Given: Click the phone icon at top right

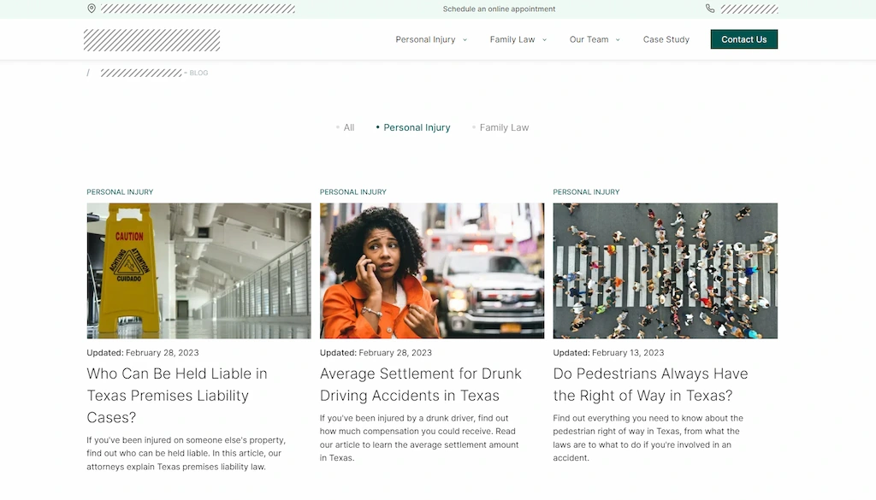Looking at the screenshot, I should pos(710,9).
